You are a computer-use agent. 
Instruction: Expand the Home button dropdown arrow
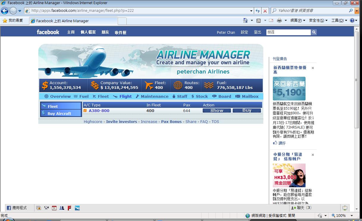pyautogui.click(x=252, y=20)
